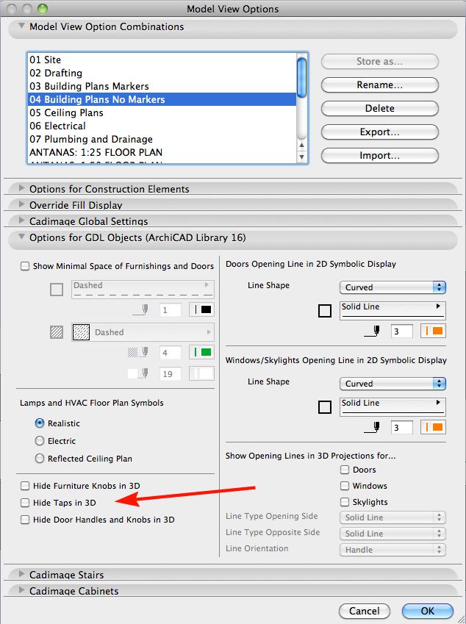Expand Cadimage Global Settings section
466x624 pixels.
[x=22, y=220]
